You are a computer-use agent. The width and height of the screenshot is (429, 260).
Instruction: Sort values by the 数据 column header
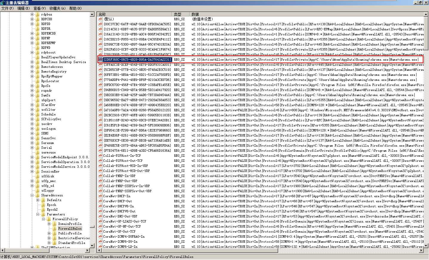point(306,14)
